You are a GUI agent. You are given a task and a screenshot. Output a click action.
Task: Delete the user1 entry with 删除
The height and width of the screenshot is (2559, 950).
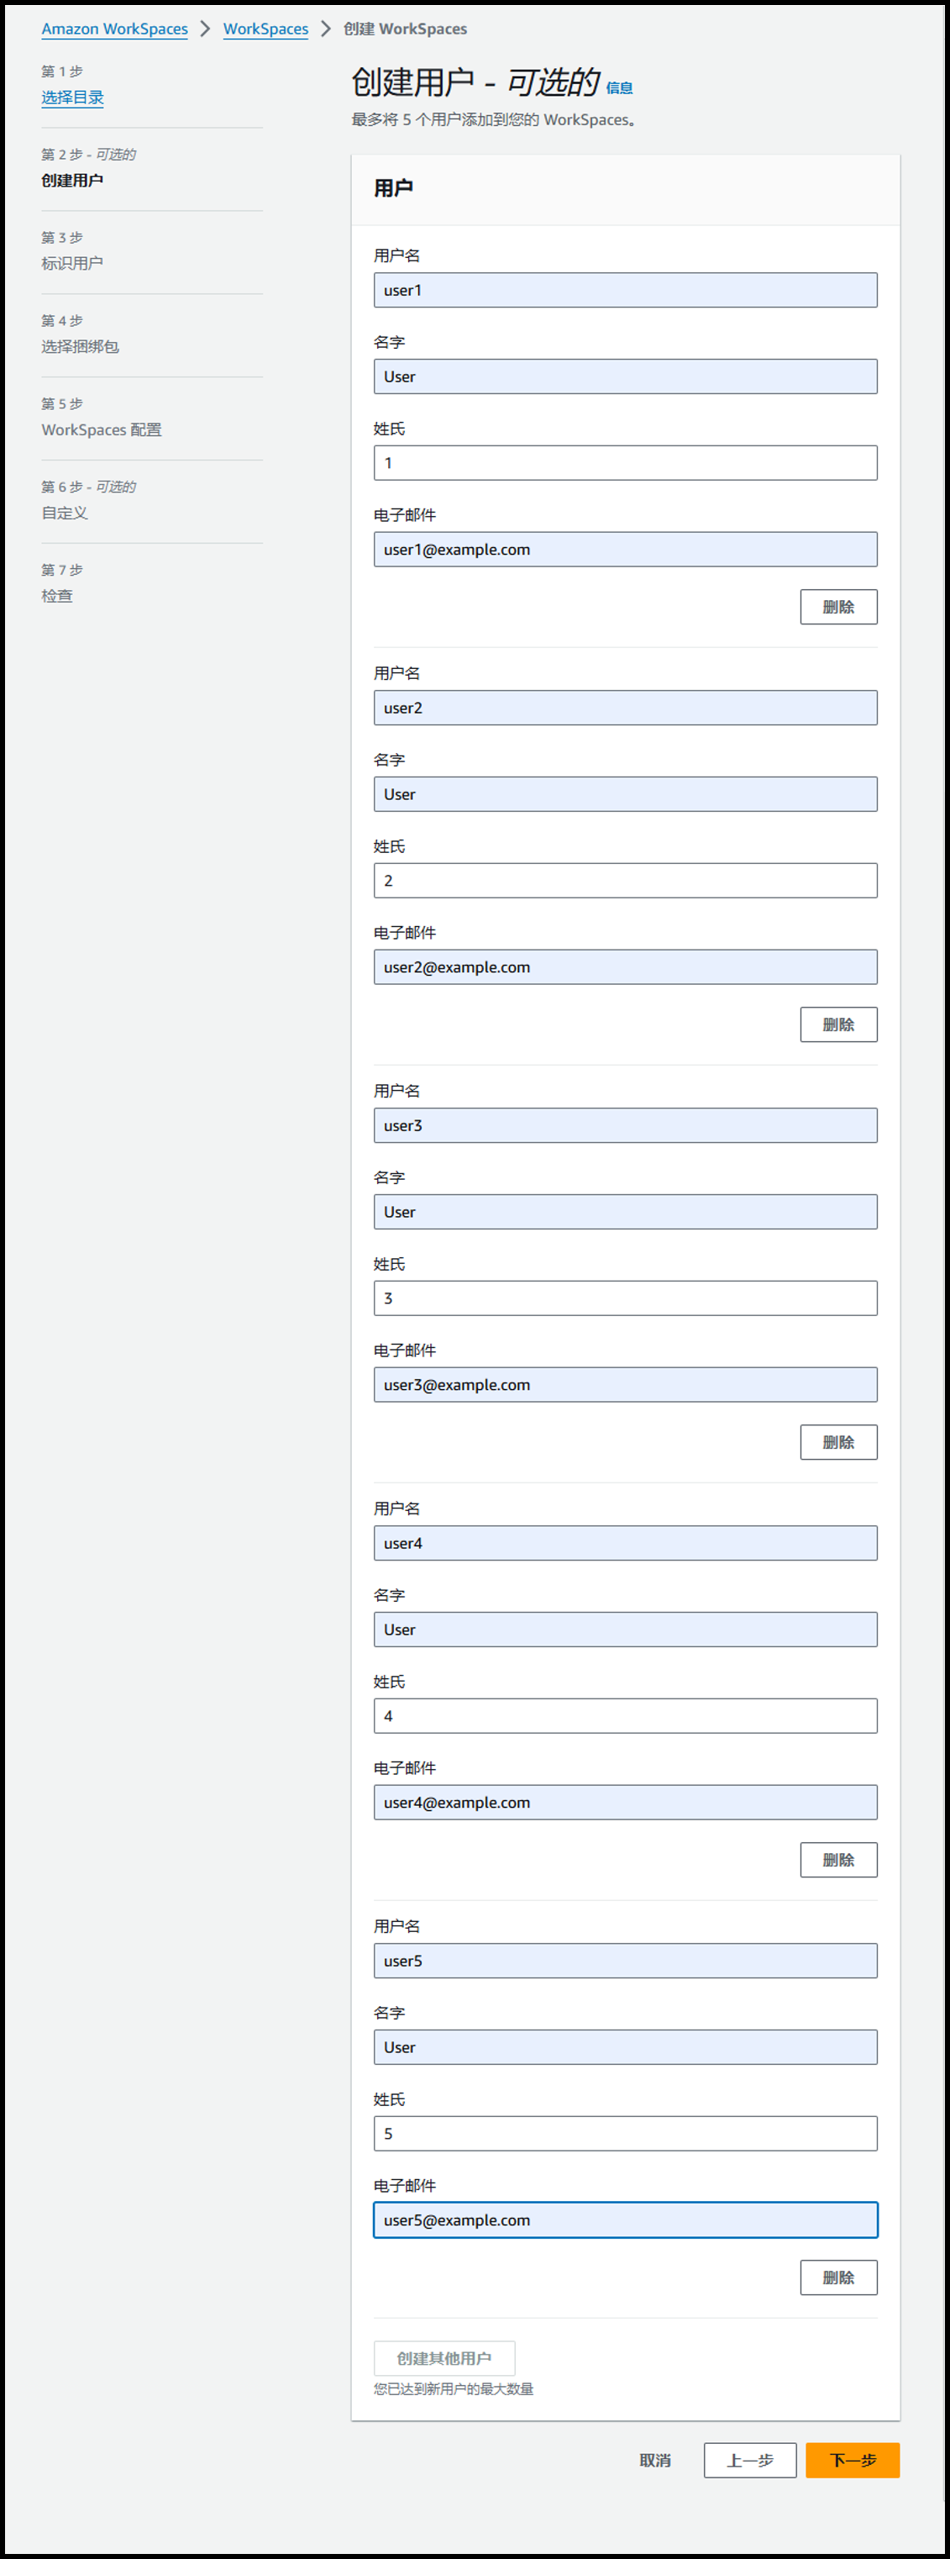tap(839, 607)
